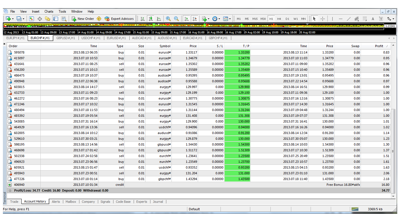Select the Text tool letter A

click(x=373, y=19)
